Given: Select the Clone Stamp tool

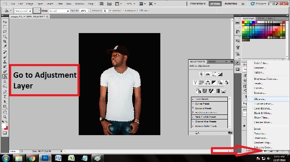Looking at the screenshot, I should pyautogui.click(x=5, y=62).
